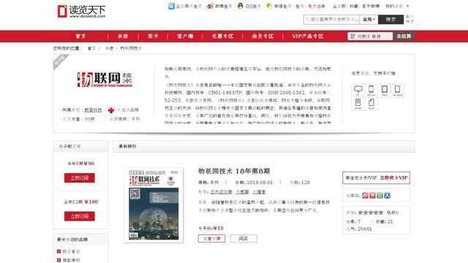The width and height of the screenshot is (468, 263).
Task: Click the QQ penguin login icon
Action: coord(241,6)
